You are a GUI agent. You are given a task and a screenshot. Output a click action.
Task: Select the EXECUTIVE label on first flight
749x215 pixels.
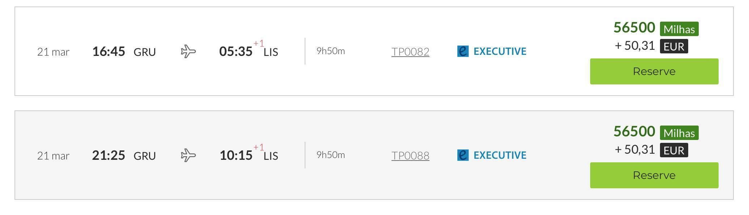(500, 51)
